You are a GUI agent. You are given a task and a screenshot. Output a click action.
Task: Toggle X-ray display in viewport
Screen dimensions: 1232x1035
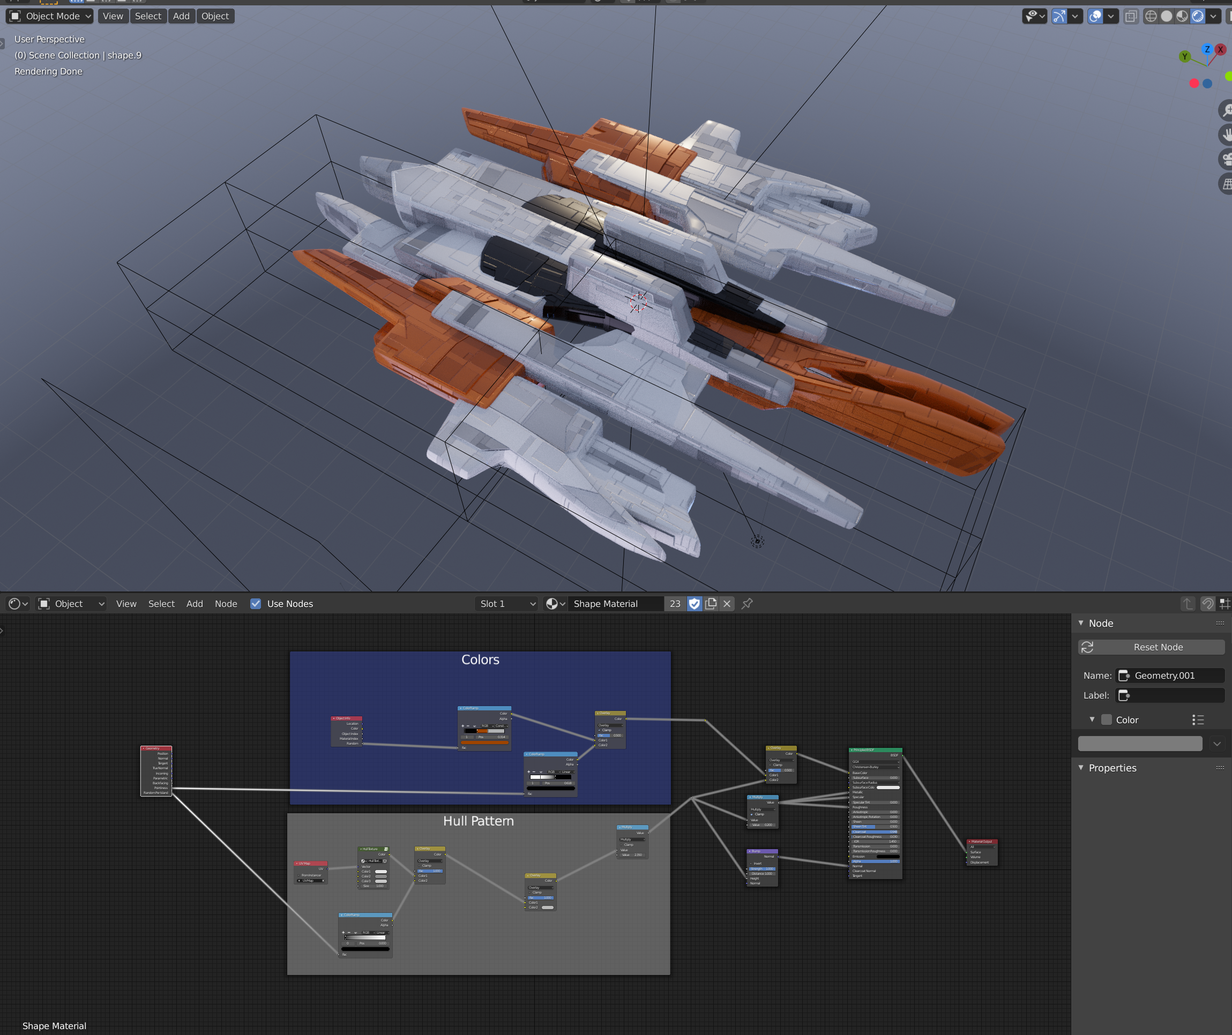1131,17
